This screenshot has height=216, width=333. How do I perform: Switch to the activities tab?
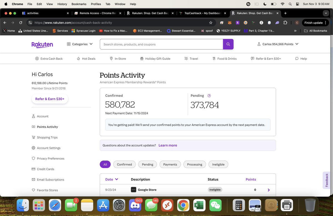[x=46, y=13]
